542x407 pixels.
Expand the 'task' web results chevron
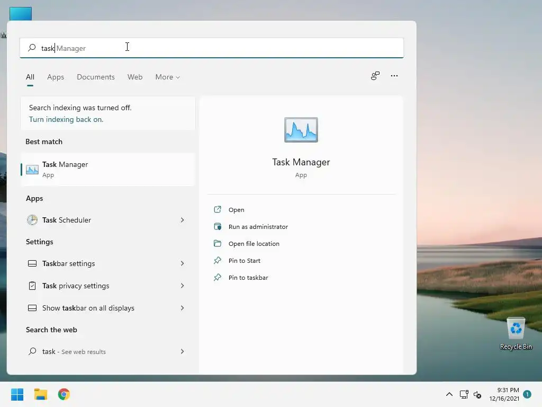182,351
